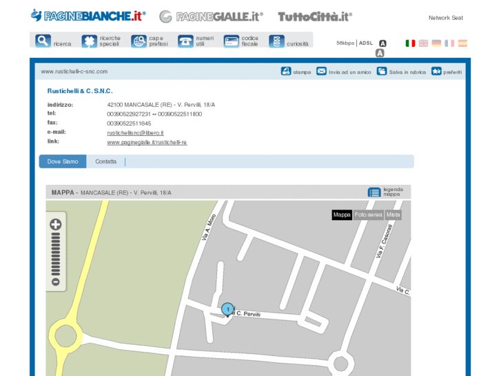Select the Italian flag language

[x=410, y=43]
